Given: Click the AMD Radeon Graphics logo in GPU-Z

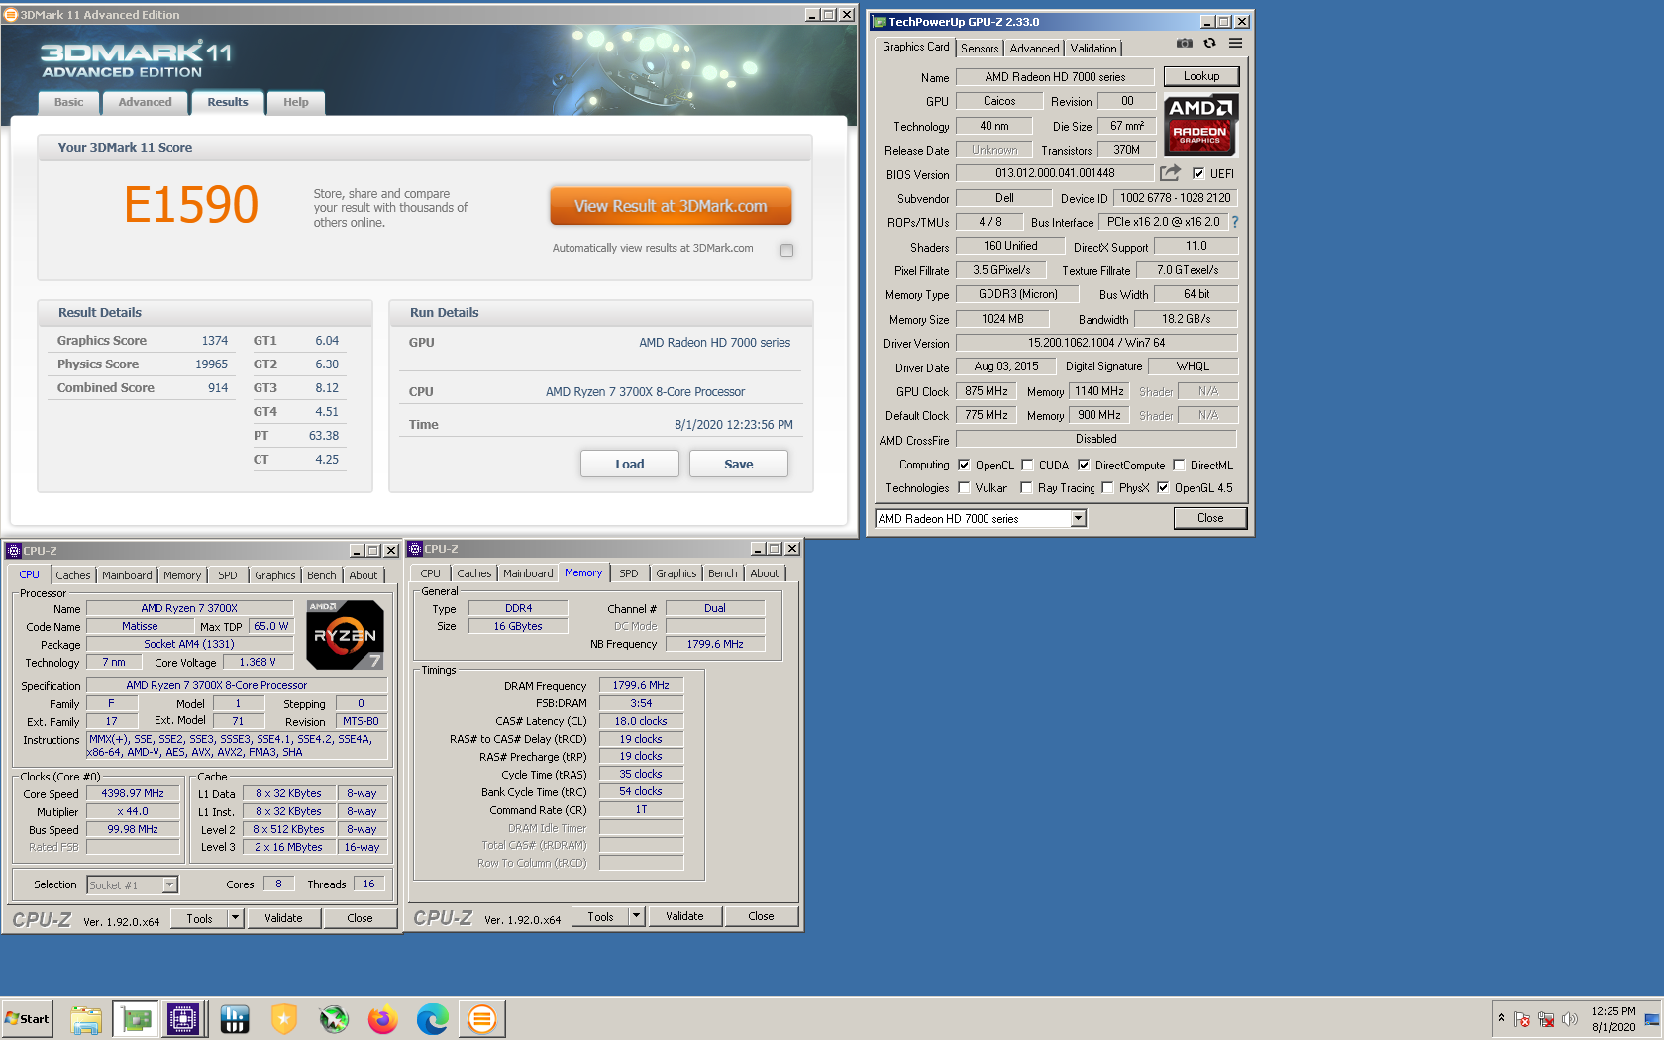Looking at the screenshot, I should (1200, 126).
